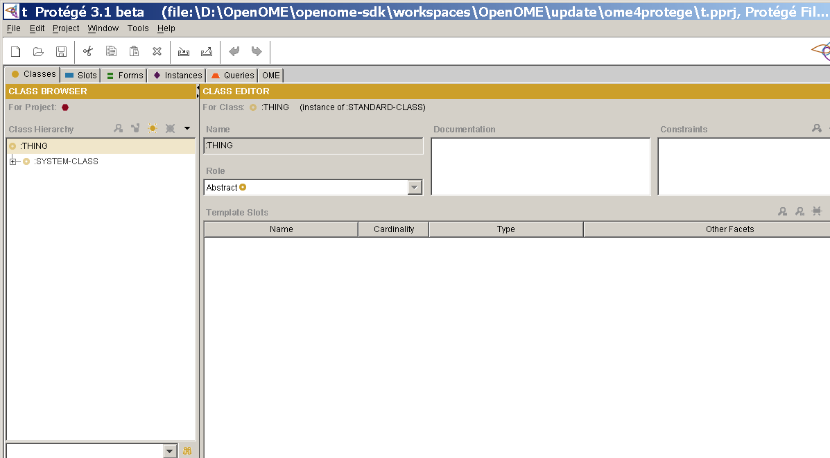Paste using the clipboard toolbar icon

coord(134,51)
